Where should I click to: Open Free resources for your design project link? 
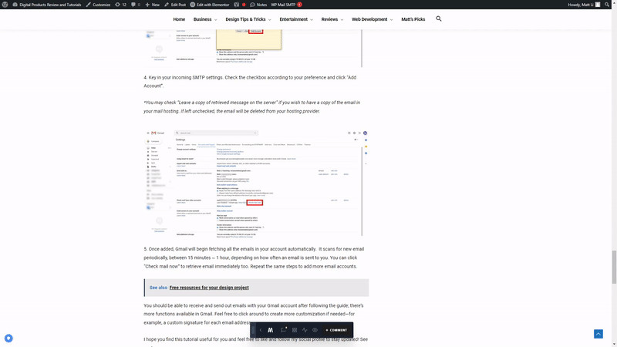coord(209,288)
